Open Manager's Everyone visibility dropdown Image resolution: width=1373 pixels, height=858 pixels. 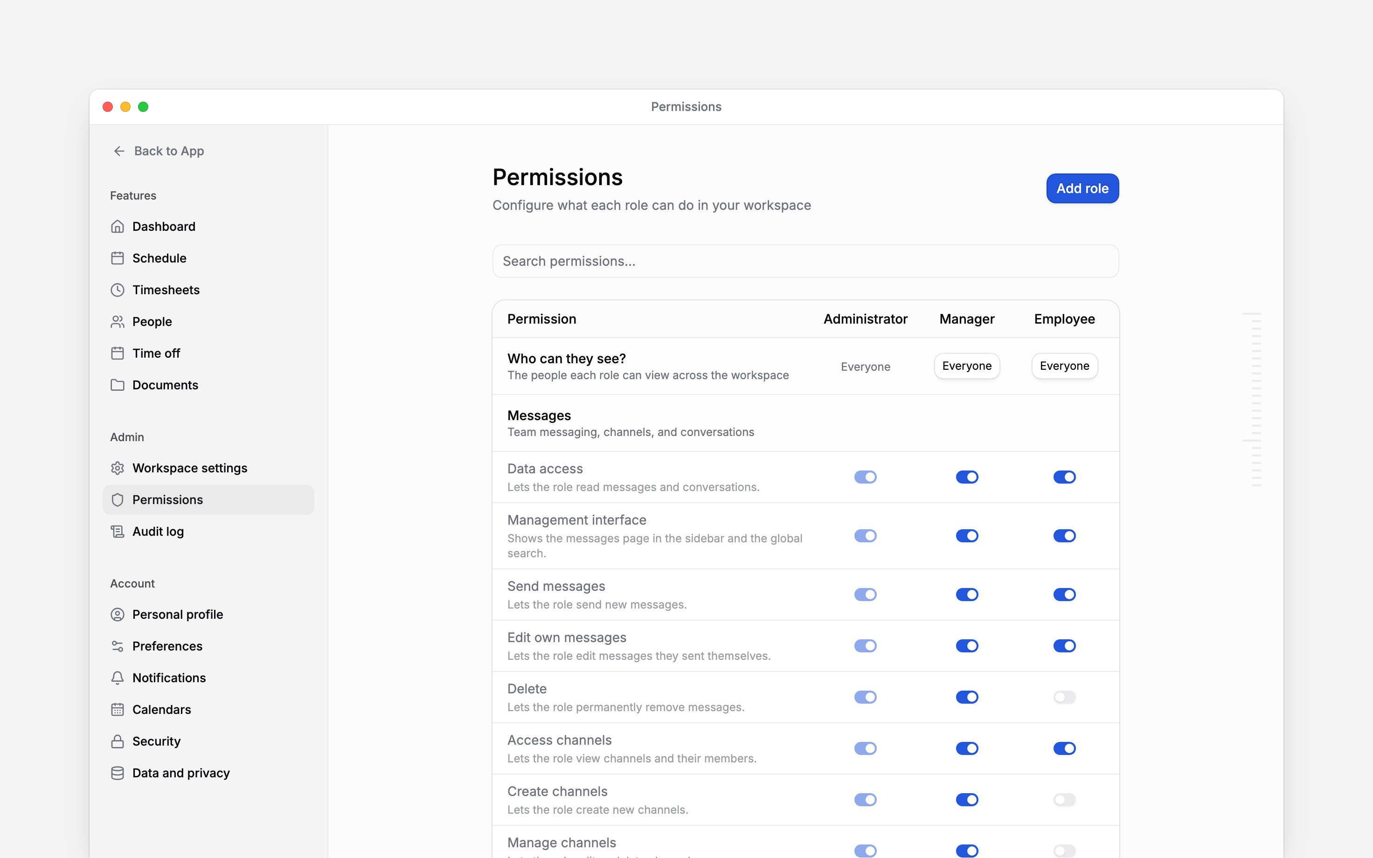pos(967,366)
